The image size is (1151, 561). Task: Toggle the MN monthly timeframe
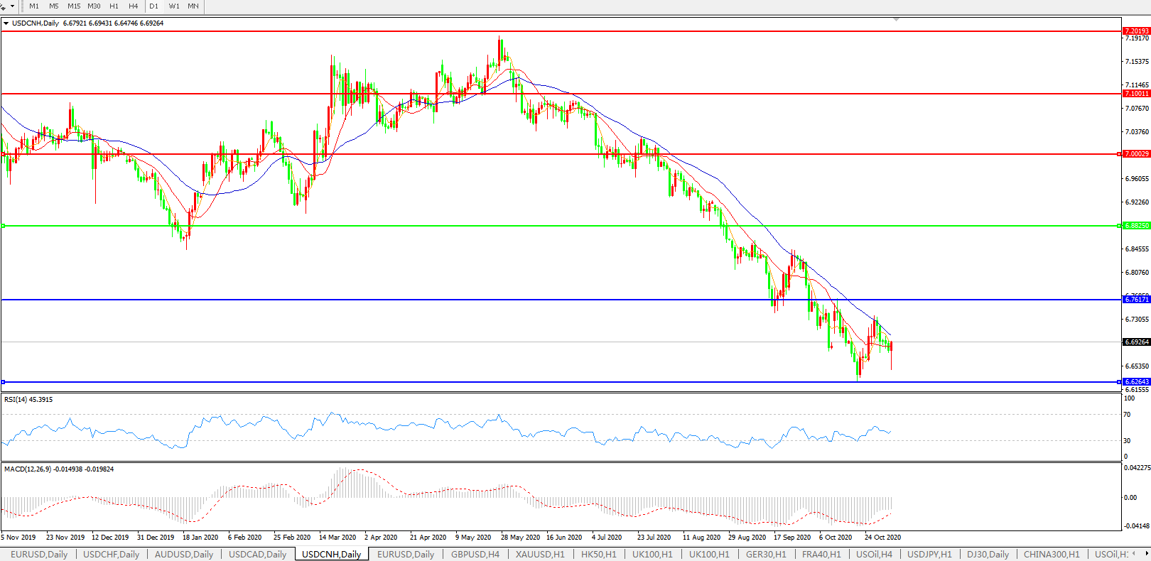tap(193, 6)
